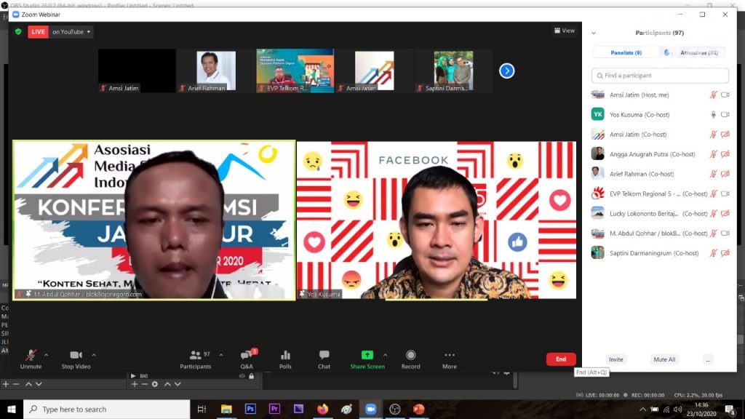The width and height of the screenshot is (745, 419).
Task: Open the LIVE on YouTube dropdown
Action: [72, 32]
